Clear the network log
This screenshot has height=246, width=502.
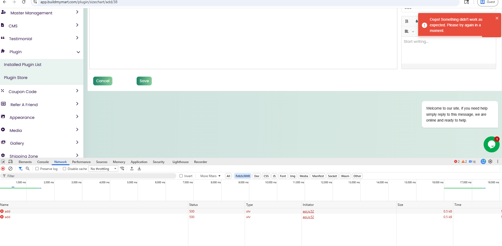(10, 169)
